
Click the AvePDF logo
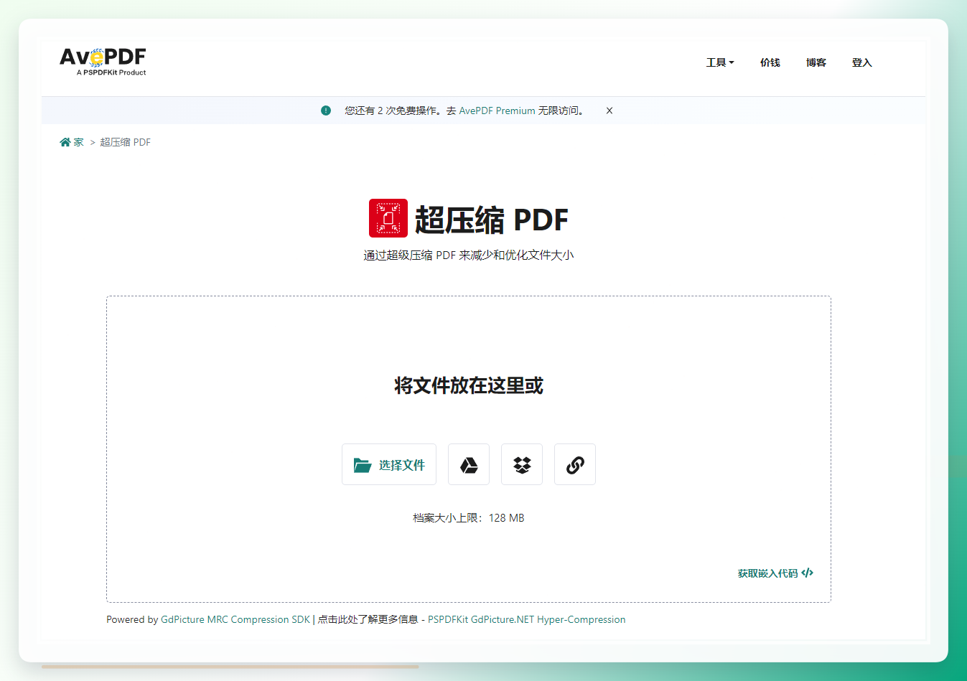coord(103,62)
